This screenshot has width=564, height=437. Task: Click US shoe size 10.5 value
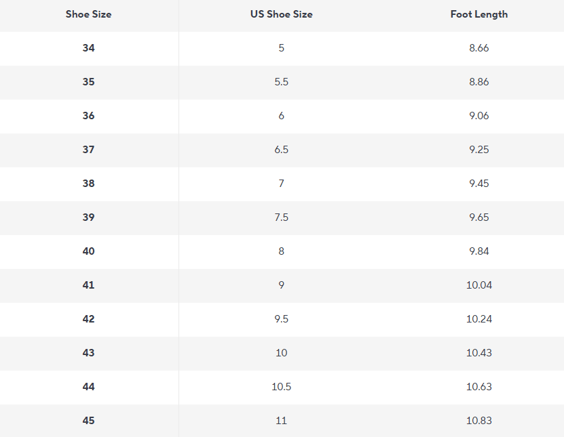click(281, 387)
